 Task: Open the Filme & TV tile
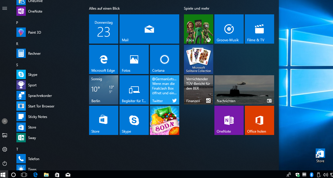259,29
